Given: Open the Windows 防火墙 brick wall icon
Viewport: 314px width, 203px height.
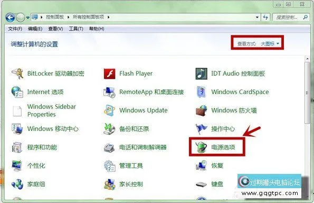Looking at the screenshot, I should click(201, 110).
